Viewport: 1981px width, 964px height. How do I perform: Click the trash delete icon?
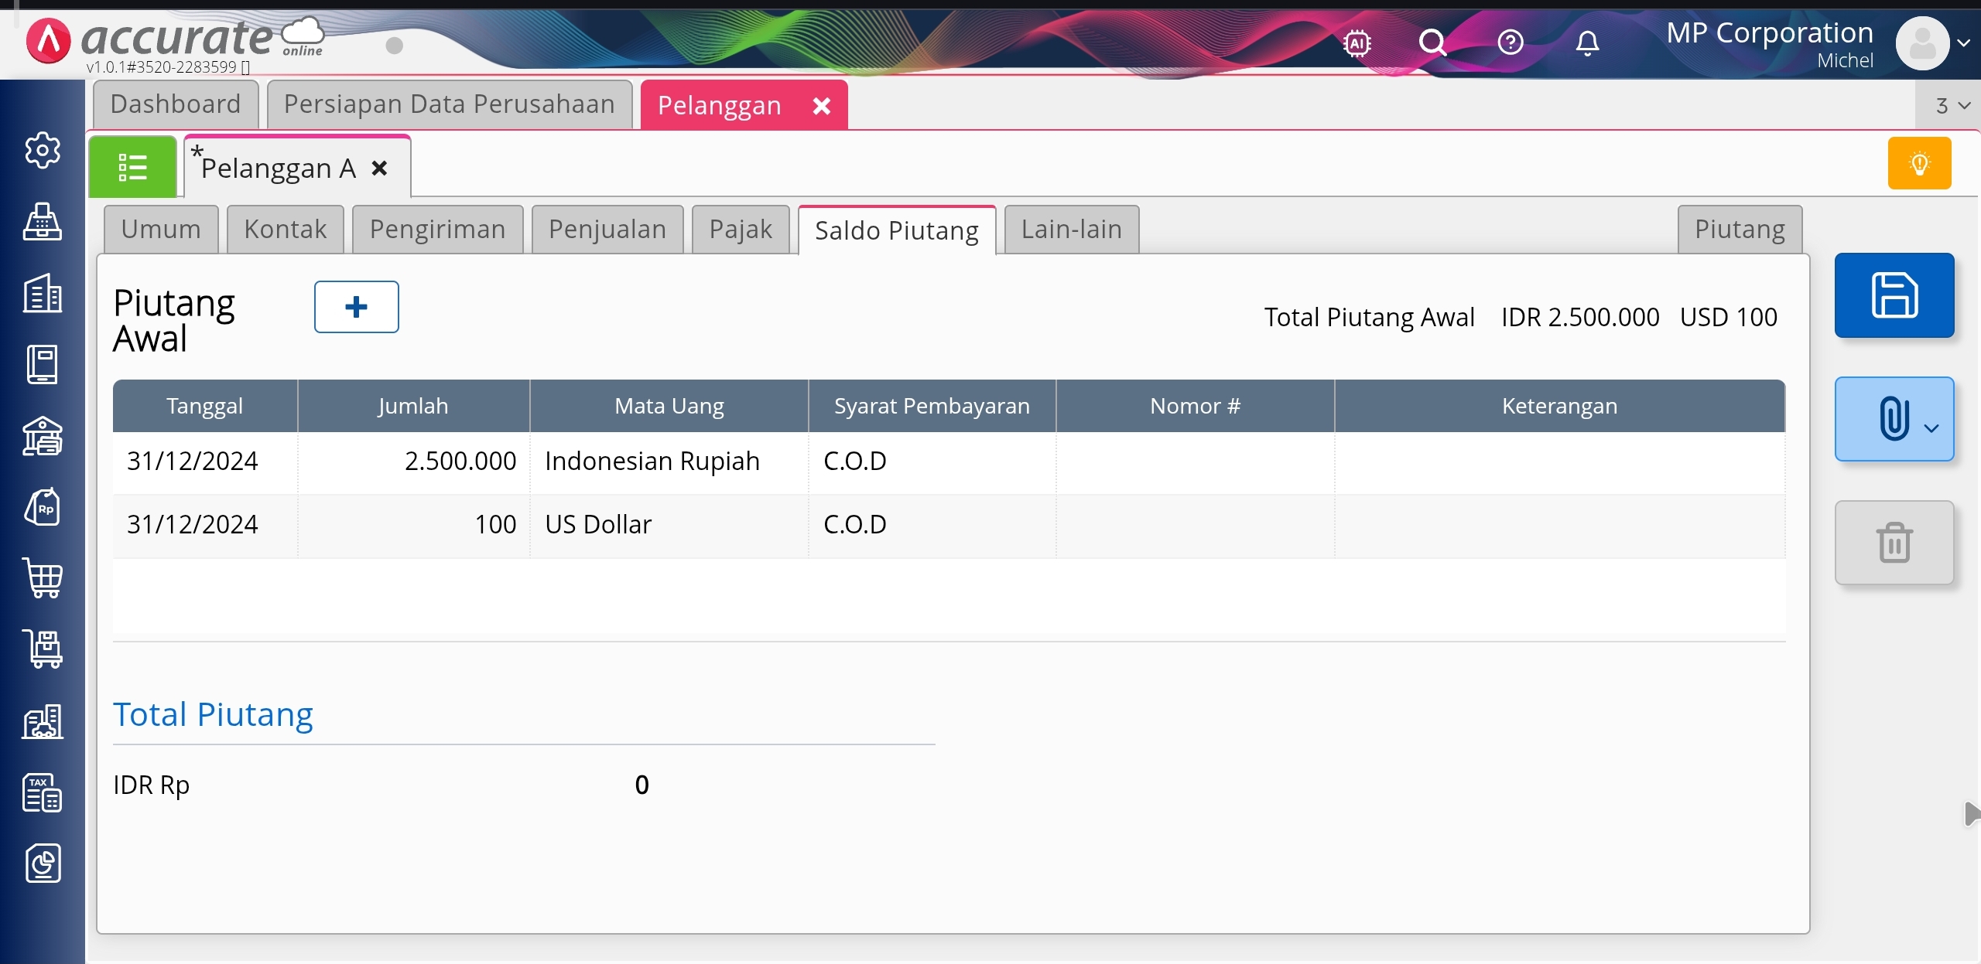click(x=1894, y=543)
